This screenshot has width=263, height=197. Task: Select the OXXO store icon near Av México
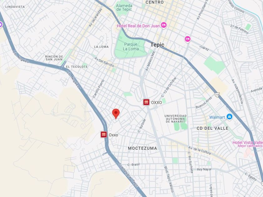click(146, 102)
